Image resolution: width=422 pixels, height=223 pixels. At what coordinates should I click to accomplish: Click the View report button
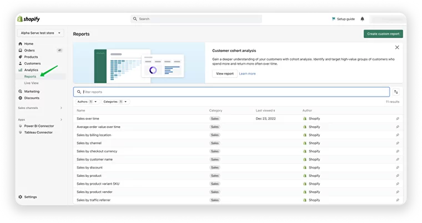[x=225, y=73]
